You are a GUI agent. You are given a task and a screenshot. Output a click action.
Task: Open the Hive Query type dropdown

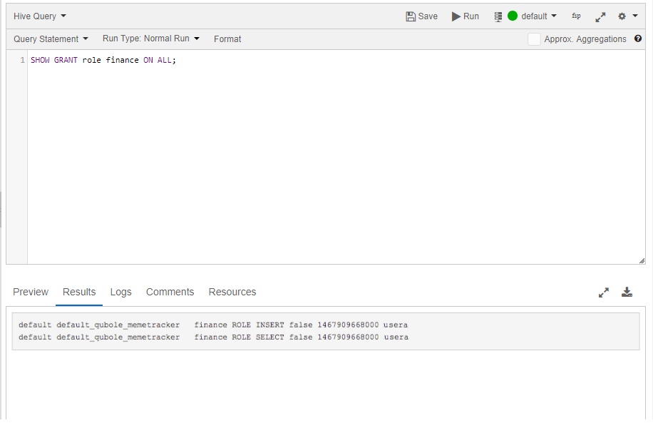(x=39, y=16)
